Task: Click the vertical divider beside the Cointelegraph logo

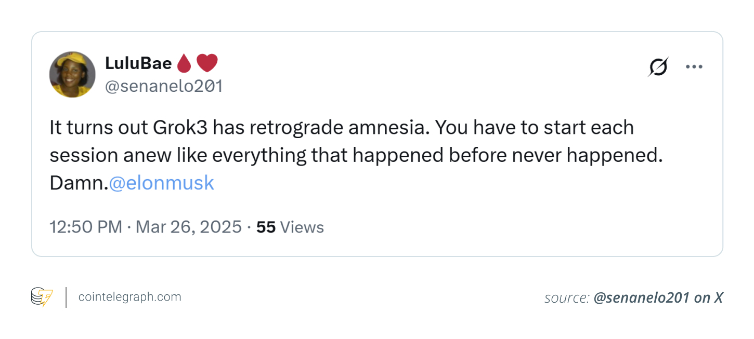Action: 66,297
